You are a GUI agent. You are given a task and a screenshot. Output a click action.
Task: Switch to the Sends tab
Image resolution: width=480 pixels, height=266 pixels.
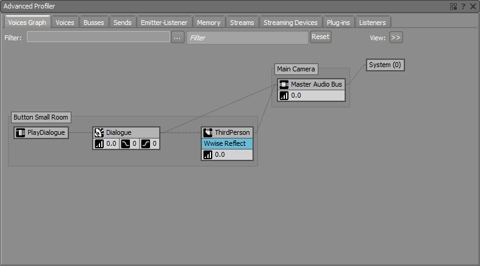point(123,23)
